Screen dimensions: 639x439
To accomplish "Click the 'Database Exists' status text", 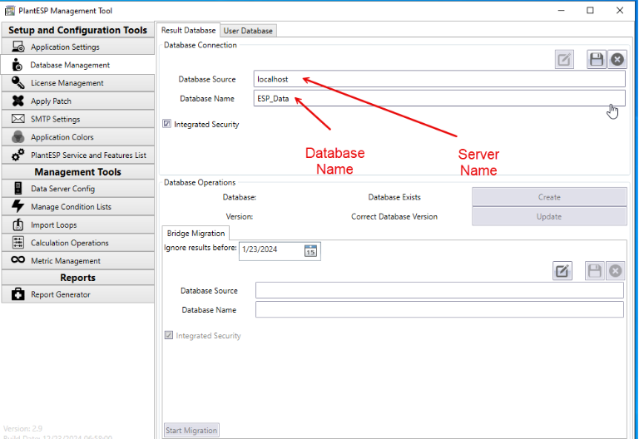I will (x=394, y=197).
